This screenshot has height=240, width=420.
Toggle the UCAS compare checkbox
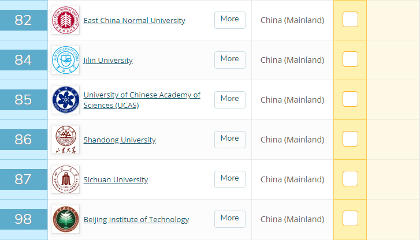350,99
